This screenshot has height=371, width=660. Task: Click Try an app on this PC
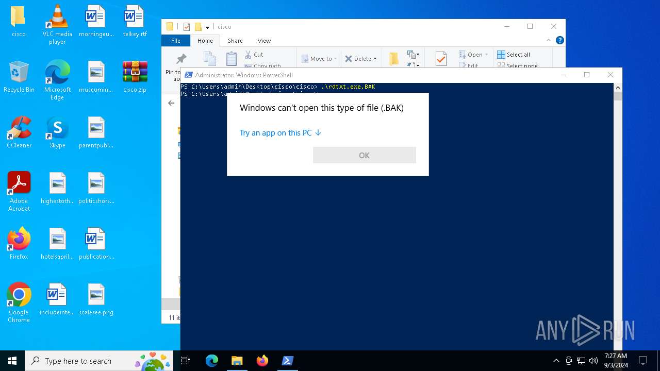click(x=280, y=133)
